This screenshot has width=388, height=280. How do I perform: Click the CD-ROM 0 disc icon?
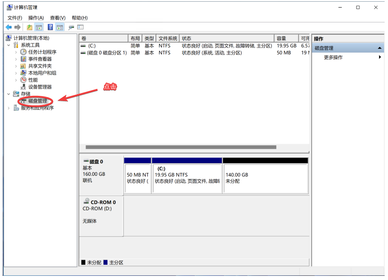point(87,201)
